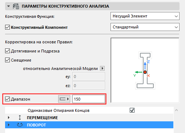This screenshot has width=185, height=133.
Task: Click the Диапазон value field showing 150
Action: (89, 99)
